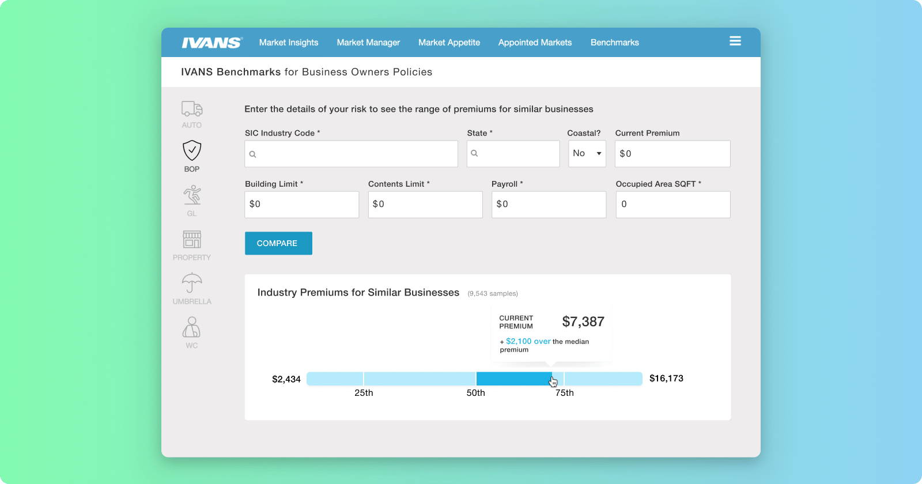The width and height of the screenshot is (922, 484).
Task: Click the COMPARE button
Action: point(278,243)
